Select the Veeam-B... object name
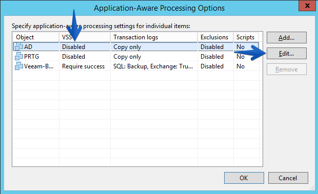The image size is (318, 194). (38, 66)
